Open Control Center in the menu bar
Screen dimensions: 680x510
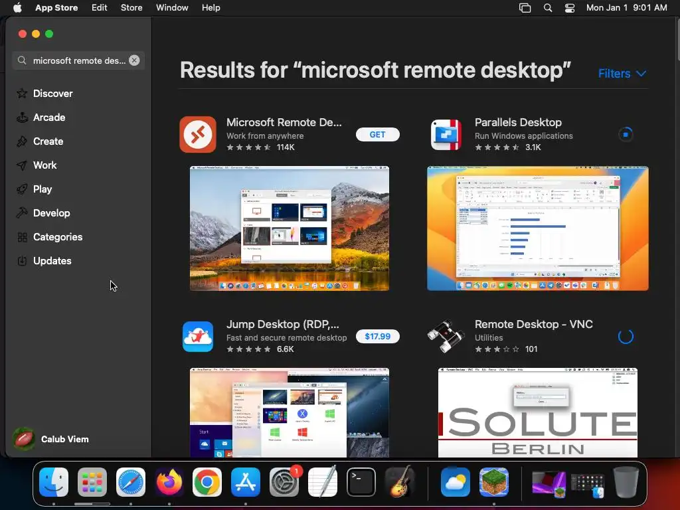point(569,8)
